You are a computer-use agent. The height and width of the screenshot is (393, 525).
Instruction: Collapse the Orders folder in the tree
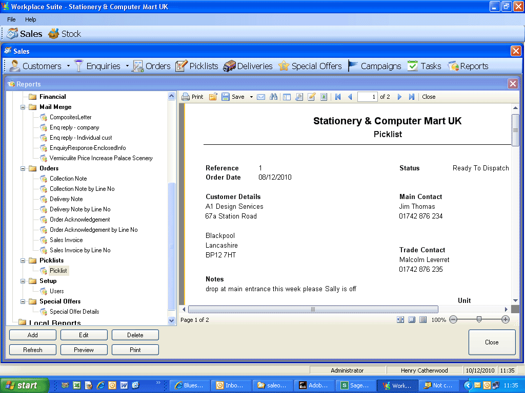pyautogui.click(x=23, y=169)
